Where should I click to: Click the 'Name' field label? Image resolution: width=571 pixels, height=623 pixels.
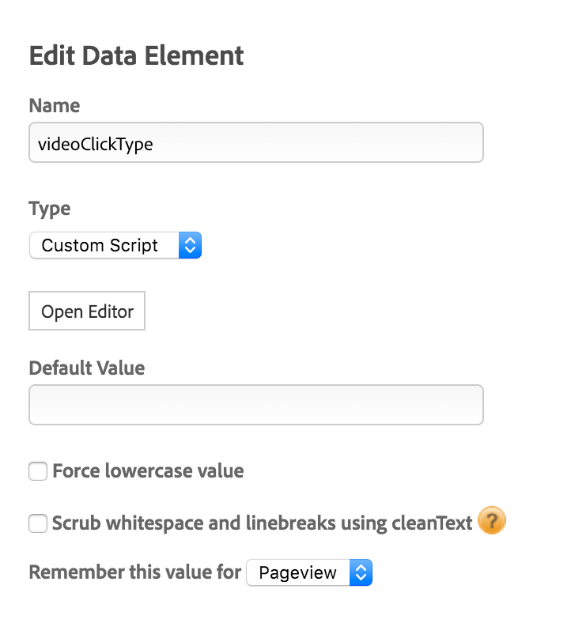click(x=55, y=106)
